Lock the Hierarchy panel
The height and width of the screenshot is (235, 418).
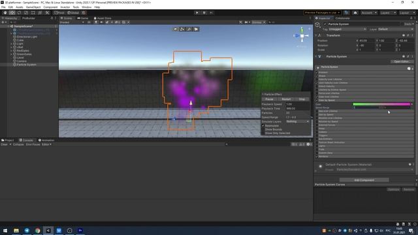pyautogui.click(x=52, y=18)
